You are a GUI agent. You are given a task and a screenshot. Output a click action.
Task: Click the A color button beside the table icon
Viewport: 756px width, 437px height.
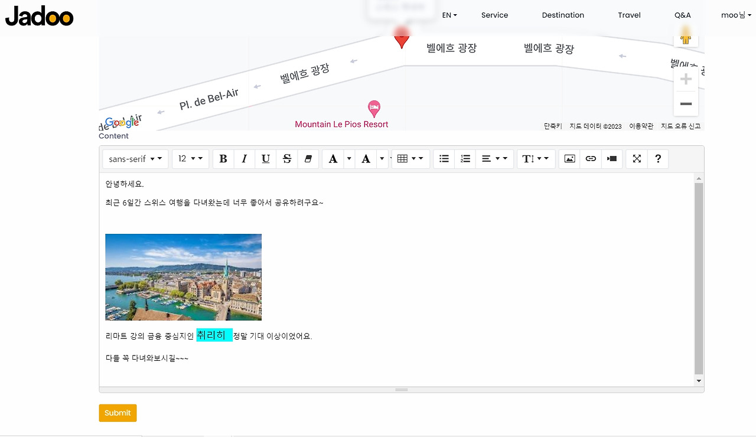tap(366, 159)
